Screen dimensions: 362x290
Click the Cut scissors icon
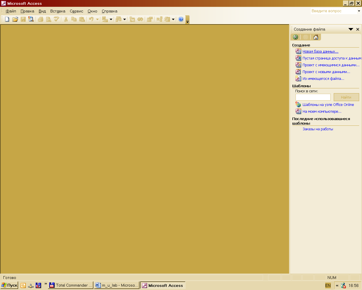tap(66, 19)
